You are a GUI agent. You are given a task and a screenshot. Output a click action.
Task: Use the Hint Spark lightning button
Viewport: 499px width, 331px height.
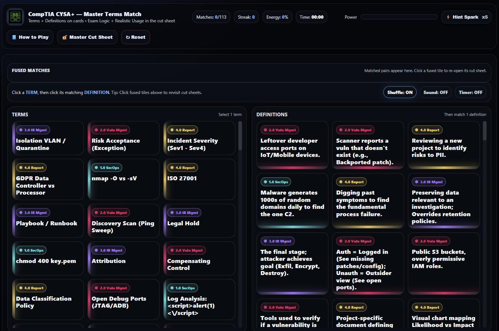point(466,17)
